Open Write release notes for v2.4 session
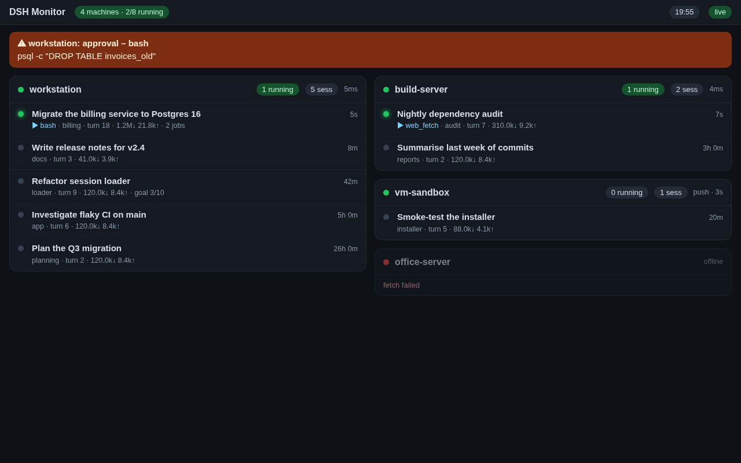Screen dimensions: 741x463 [x=188, y=153]
